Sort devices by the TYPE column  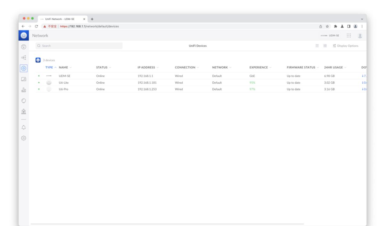49,67
